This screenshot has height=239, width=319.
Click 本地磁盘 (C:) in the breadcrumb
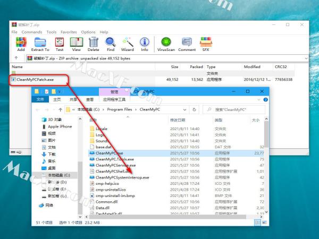coord(88,109)
